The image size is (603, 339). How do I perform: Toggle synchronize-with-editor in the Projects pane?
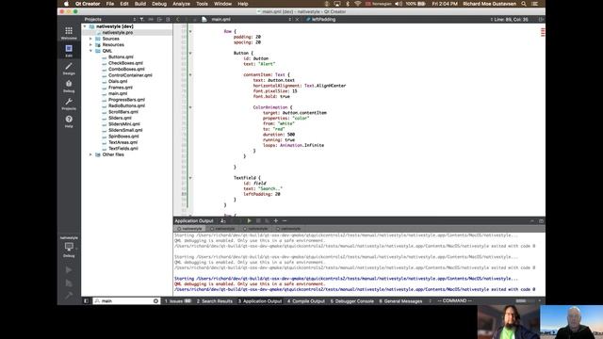point(151,19)
